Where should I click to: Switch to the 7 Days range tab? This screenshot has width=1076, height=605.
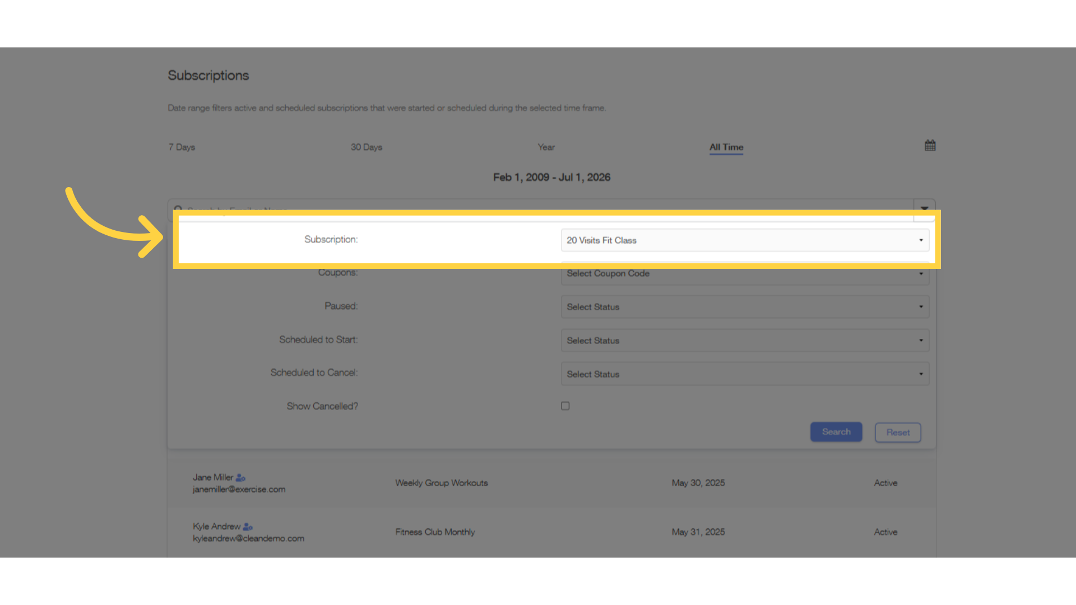[182, 147]
